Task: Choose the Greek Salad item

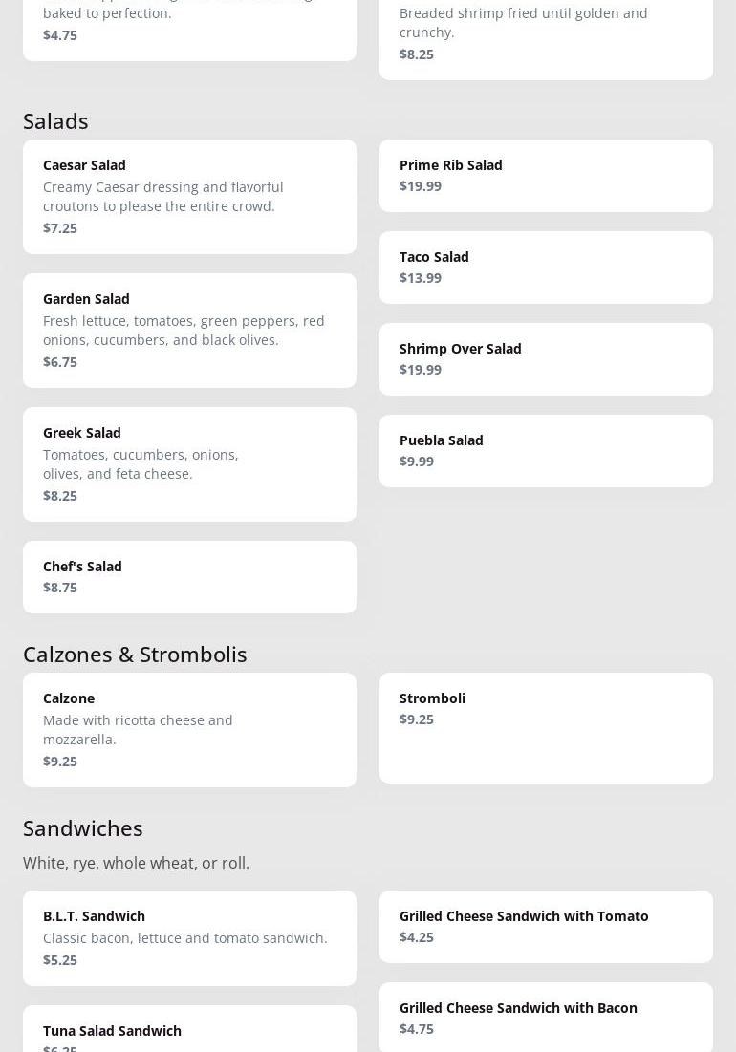Action: click(x=189, y=463)
